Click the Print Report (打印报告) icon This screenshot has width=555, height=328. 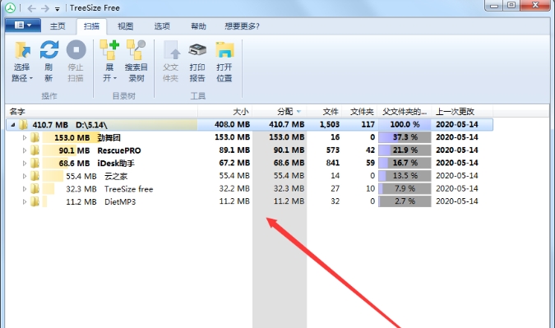[x=197, y=50]
